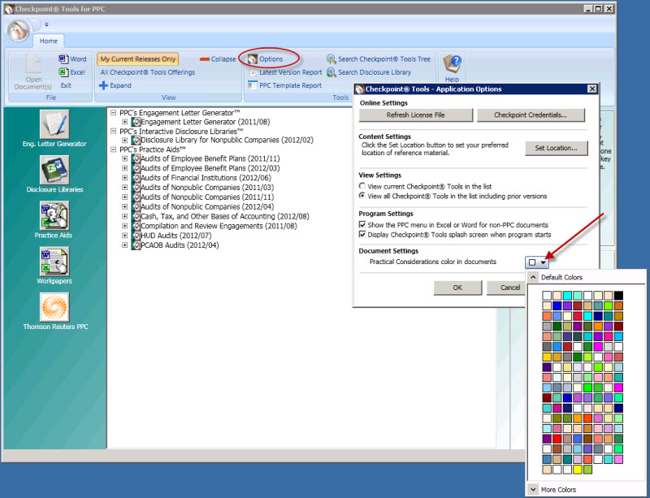This screenshot has width=650, height=498.
Task: Click Search Checkpoint Tools Tree
Action: pos(378,59)
